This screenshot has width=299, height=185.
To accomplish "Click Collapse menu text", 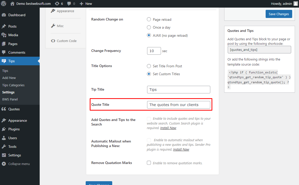I will 19,164.
